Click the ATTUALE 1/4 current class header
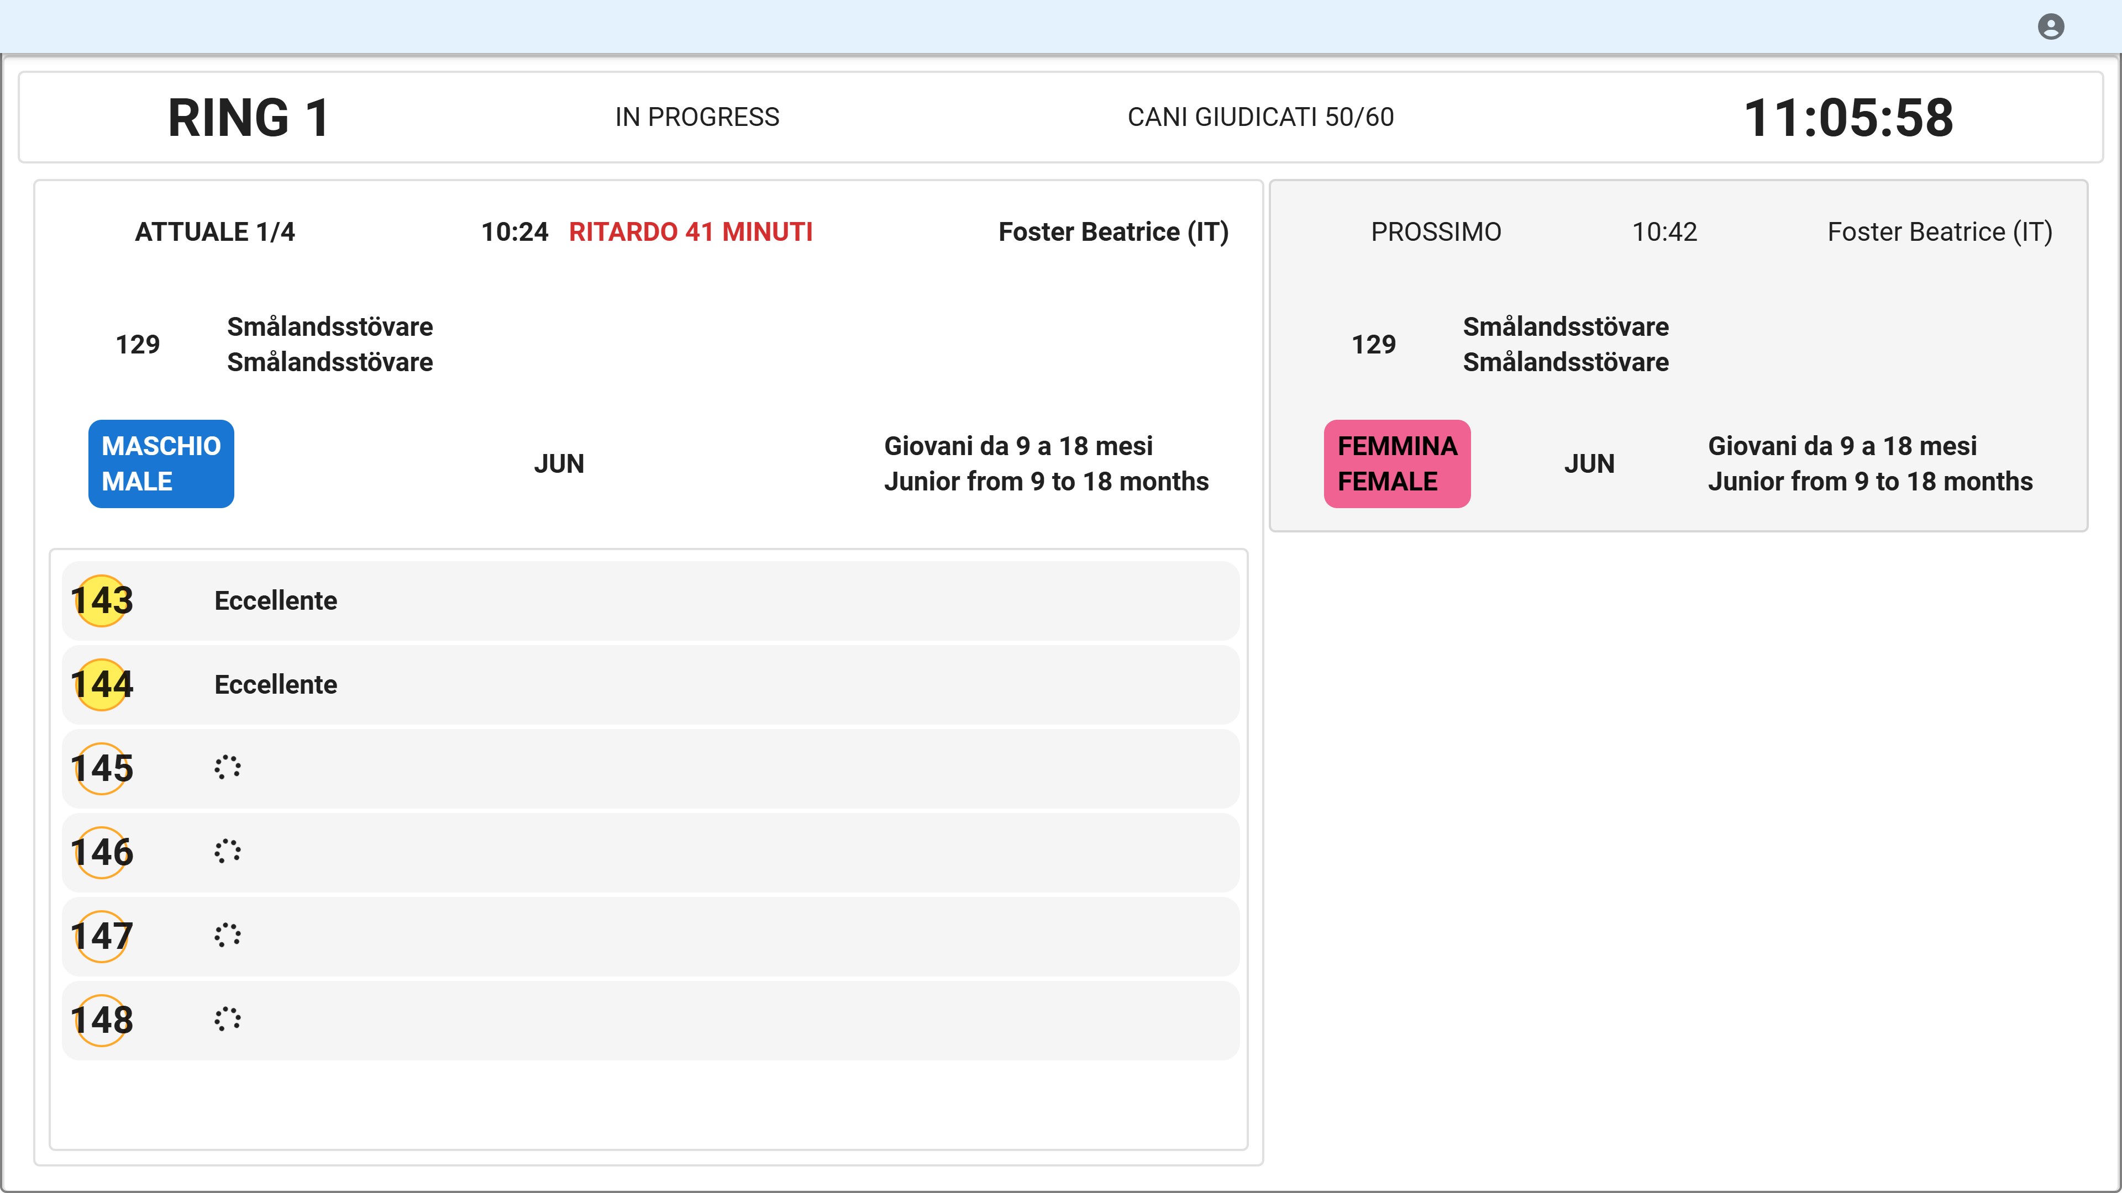This screenshot has width=2122, height=1193. click(215, 232)
